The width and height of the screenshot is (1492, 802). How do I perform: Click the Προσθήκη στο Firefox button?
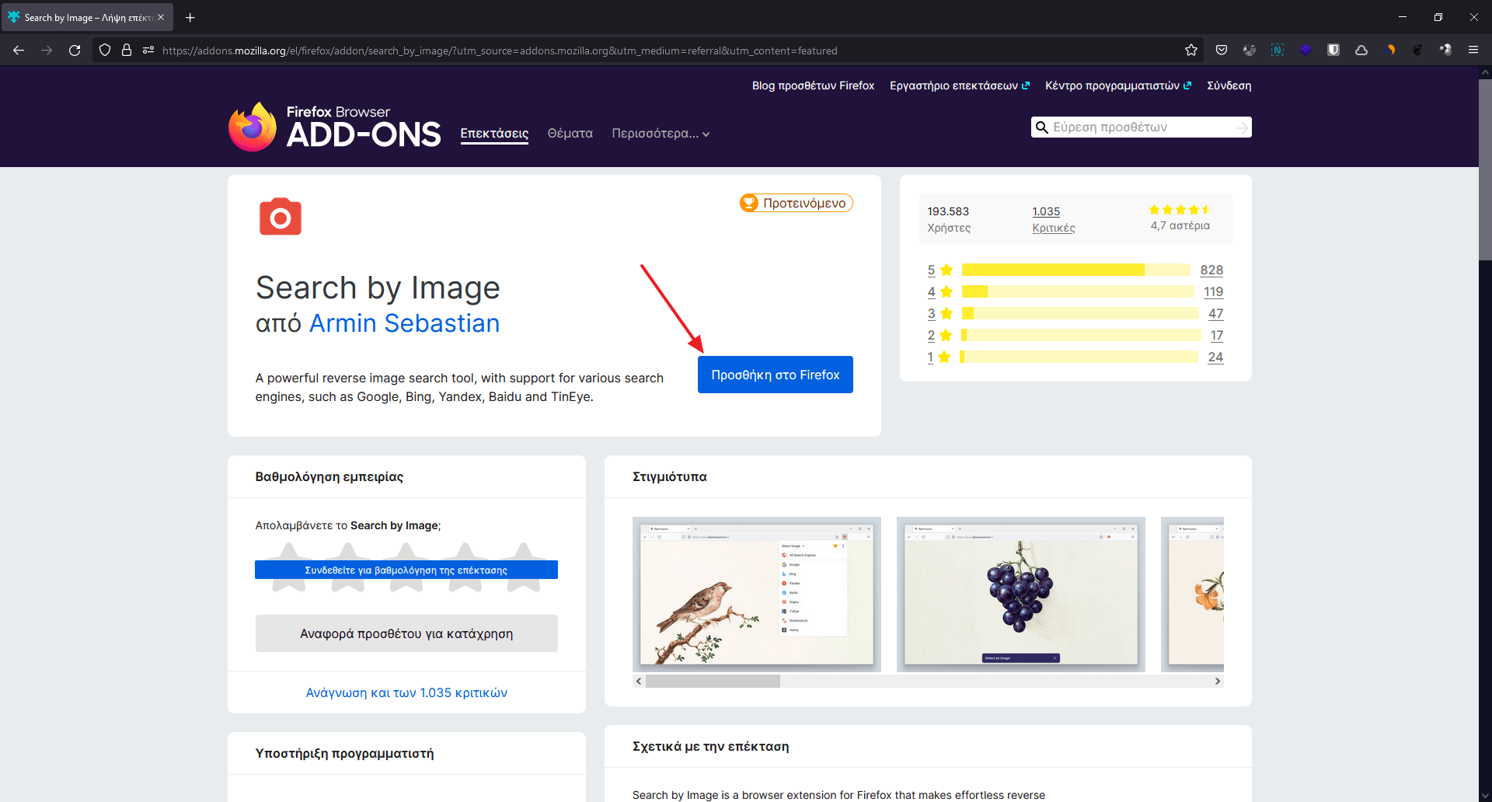click(x=775, y=375)
